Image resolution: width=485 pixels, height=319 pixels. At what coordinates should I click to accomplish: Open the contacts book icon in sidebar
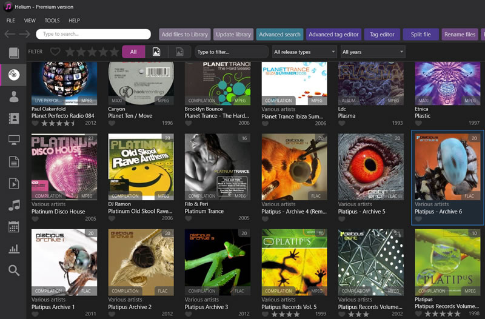pos(13,118)
